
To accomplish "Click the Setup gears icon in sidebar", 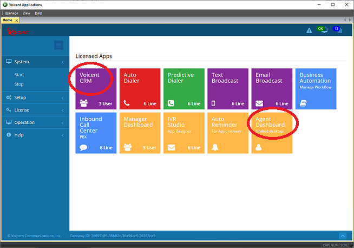I will coord(9,97).
